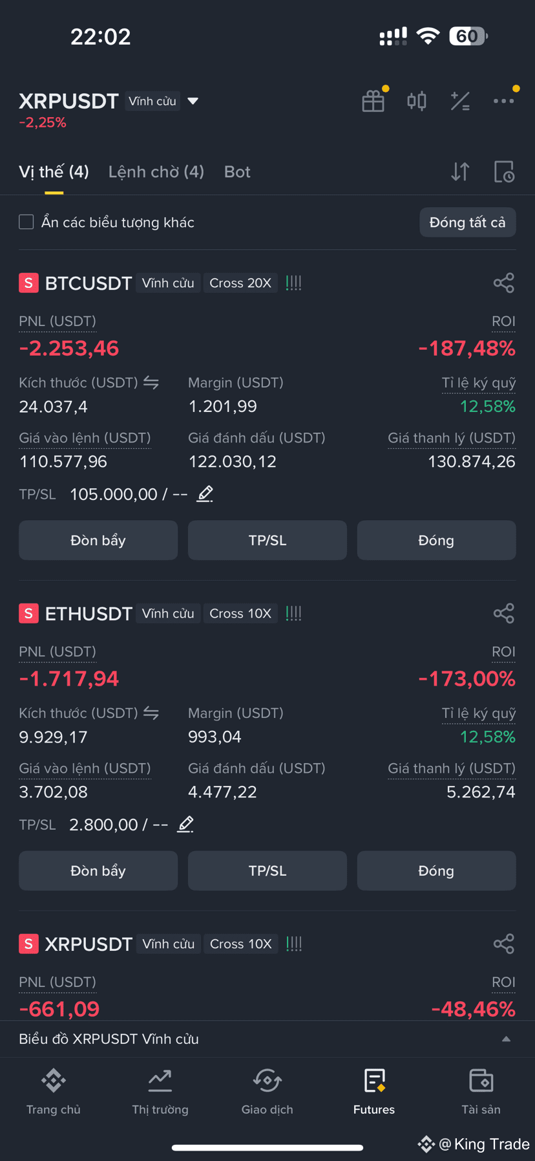Open the three-dot more options menu
Image resolution: width=535 pixels, height=1161 pixels.
(504, 101)
